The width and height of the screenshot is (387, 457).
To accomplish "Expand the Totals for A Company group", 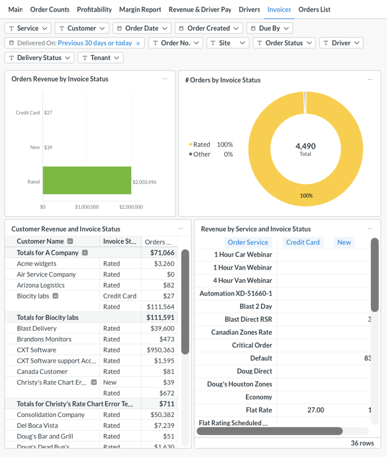I will [x=85, y=253].
